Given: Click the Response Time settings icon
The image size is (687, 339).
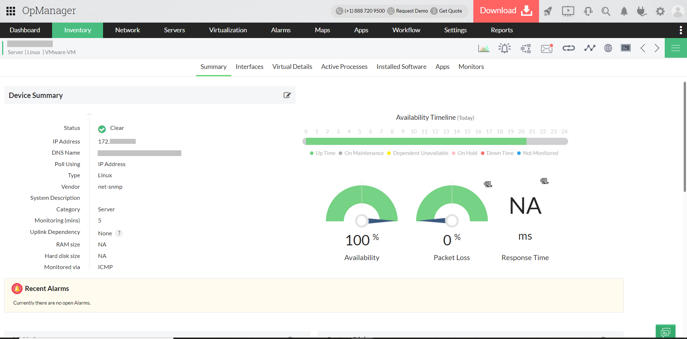Looking at the screenshot, I should click(x=544, y=181).
